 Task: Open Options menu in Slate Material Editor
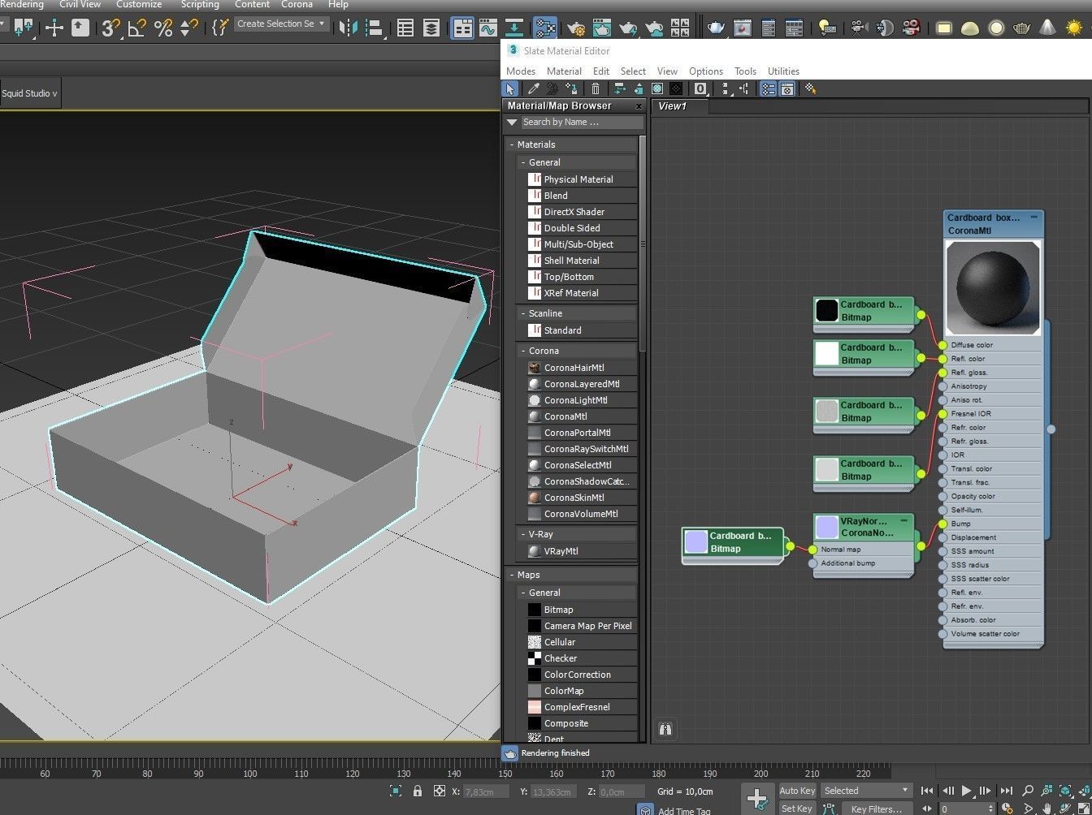pos(706,71)
